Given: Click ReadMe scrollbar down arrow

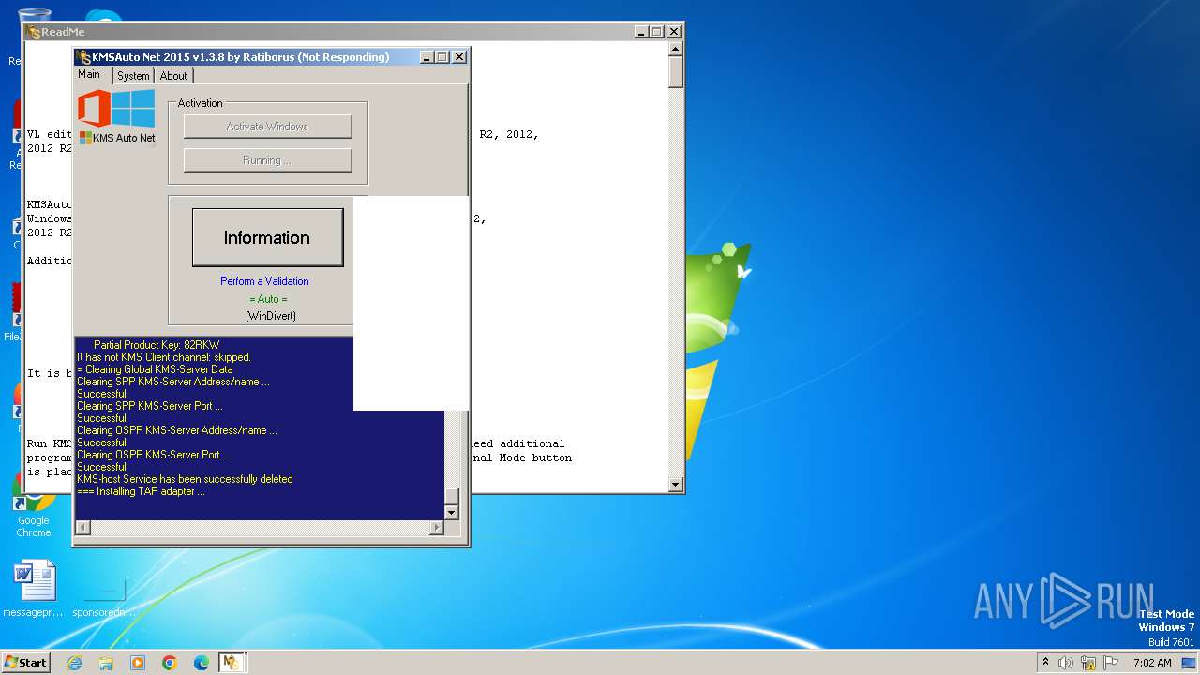Looking at the screenshot, I should click(675, 484).
